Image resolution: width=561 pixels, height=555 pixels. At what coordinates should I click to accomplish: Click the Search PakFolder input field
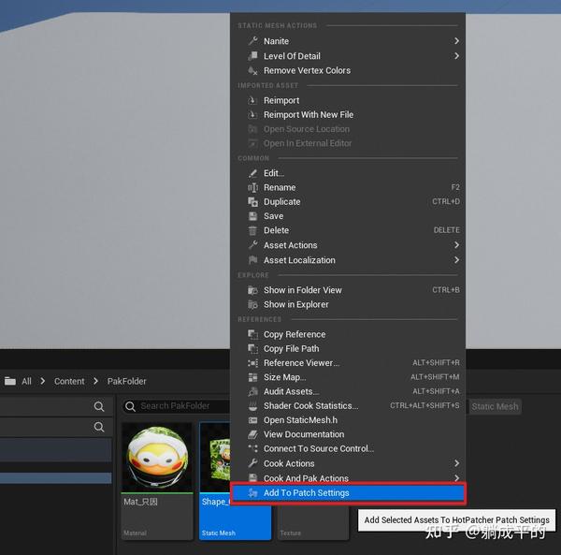click(x=177, y=406)
